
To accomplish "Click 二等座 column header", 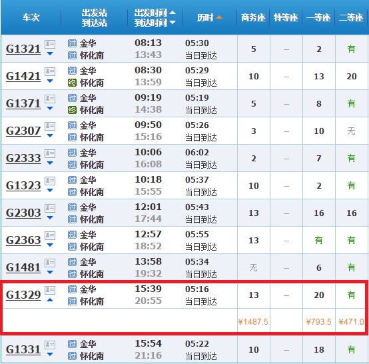I will (351, 17).
